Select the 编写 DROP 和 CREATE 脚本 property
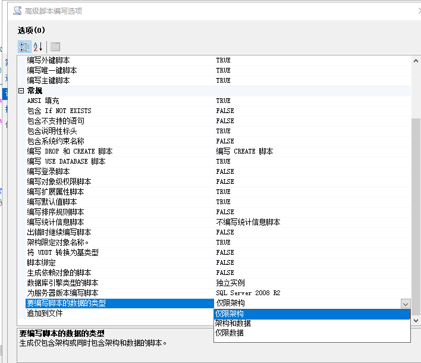The height and width of the screenshot is (363, 421). click(120, 152)
